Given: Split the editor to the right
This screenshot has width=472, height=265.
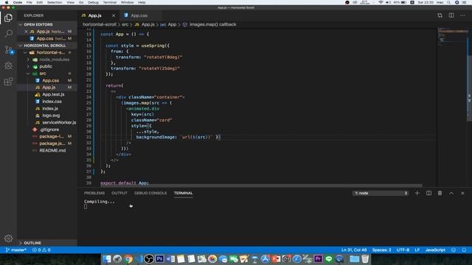Looking at the screenshot, I should [x=451, y=15].
